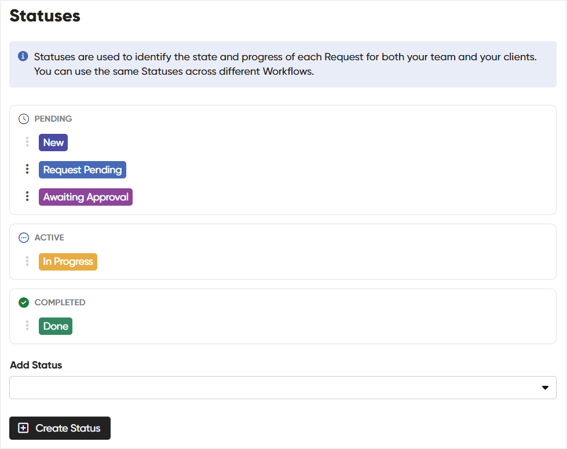Select the In Progress status badge

[x=68, y=262]
